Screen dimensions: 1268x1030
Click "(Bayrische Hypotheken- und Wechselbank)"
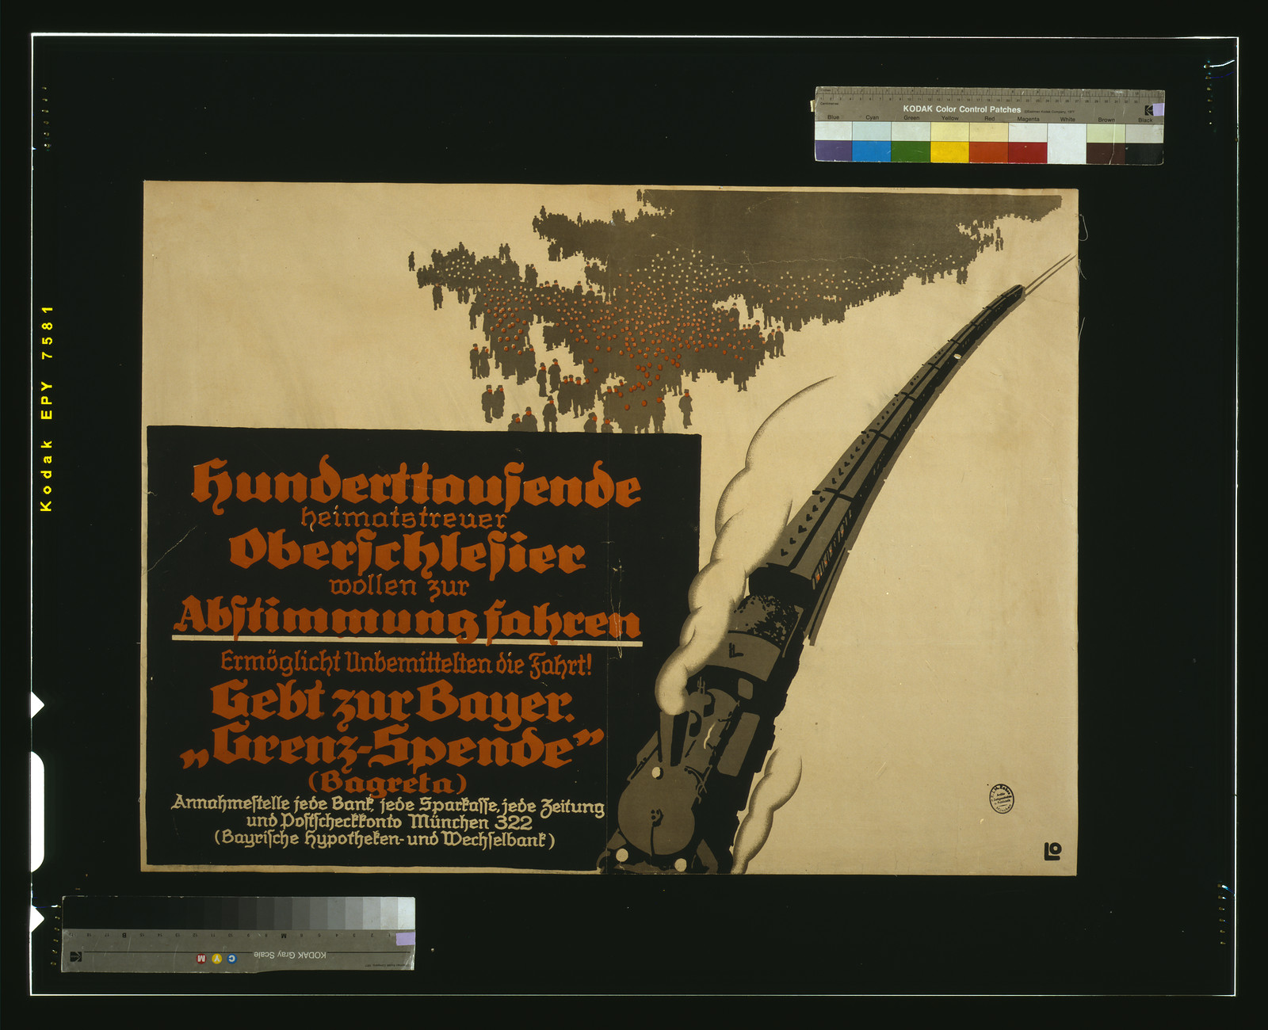(x=384, y=839)
